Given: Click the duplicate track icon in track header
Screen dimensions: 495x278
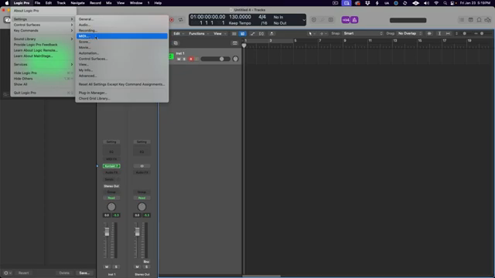Looking at the screenshot, I should coord(176,43).
